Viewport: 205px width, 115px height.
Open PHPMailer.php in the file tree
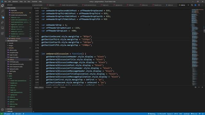pos(14,62)
